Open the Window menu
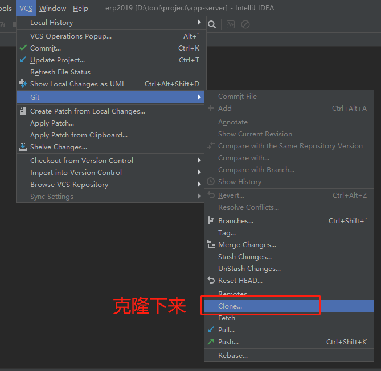The height and width of the screenshot is (371, 381). point(52,9)
